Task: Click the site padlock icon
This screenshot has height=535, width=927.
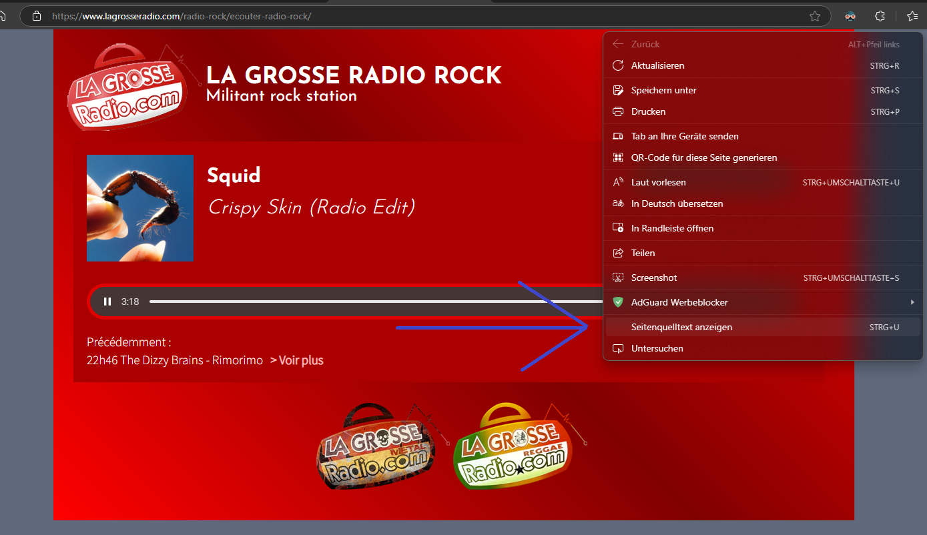Action: (37, 16)
